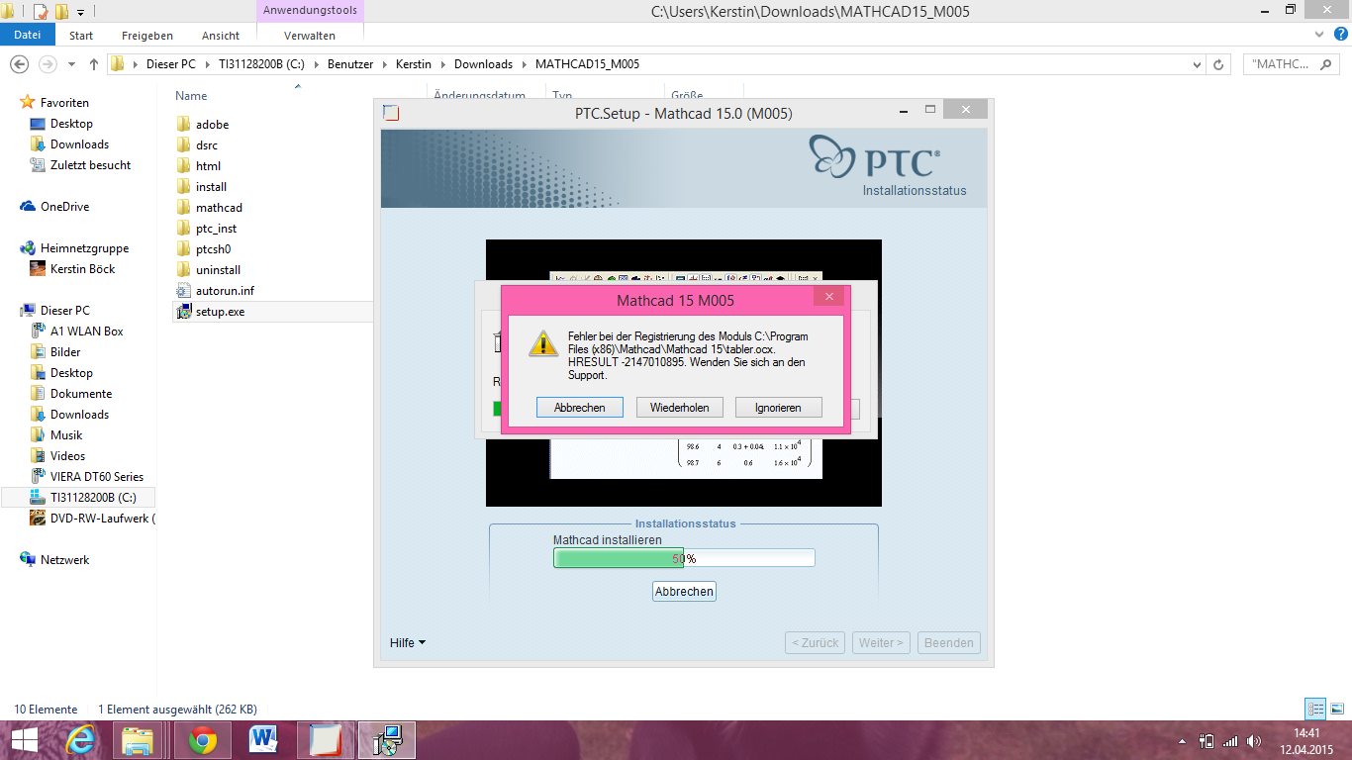
Task: Open Netzwerk in navigation pane
Action: [x=64, y=560]
